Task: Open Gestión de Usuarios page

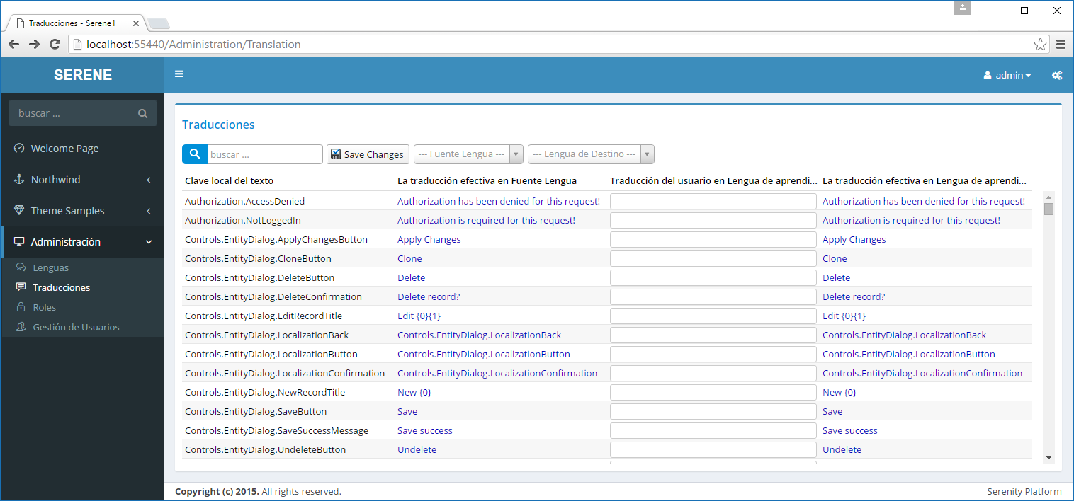Action: (76, 328)
